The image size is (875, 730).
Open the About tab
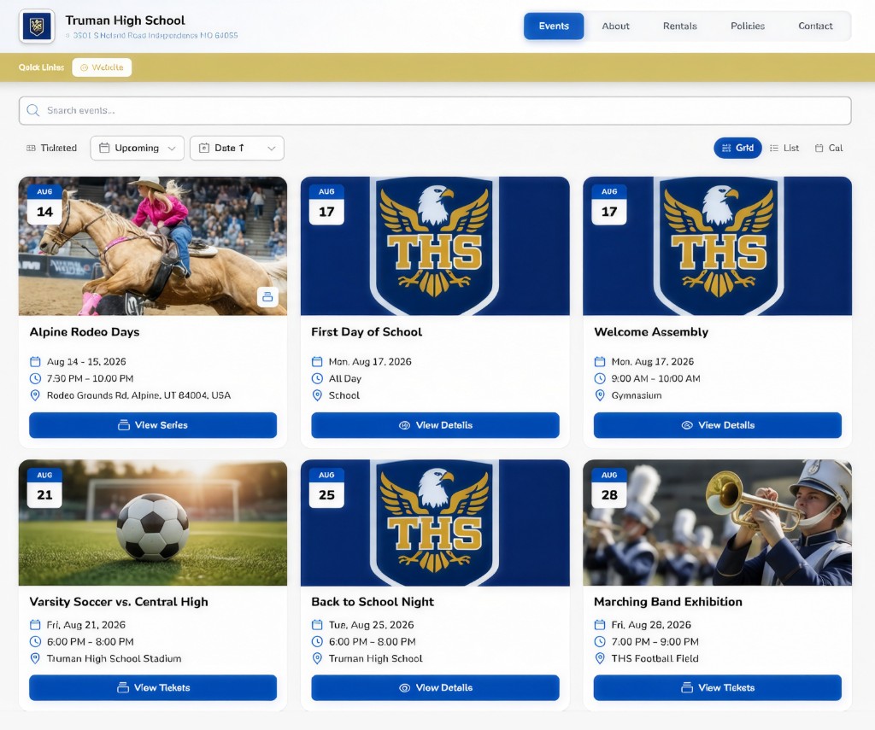pyautogui.click(x=615, y=26)
